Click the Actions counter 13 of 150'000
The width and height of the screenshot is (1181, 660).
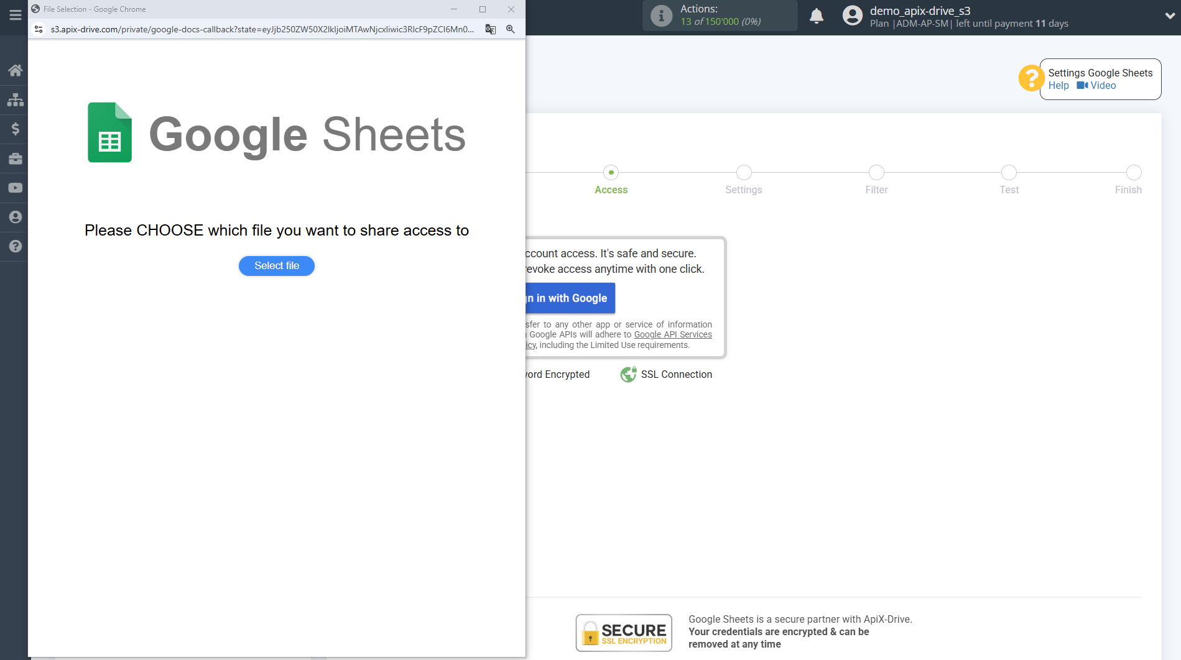click(720, 22)
